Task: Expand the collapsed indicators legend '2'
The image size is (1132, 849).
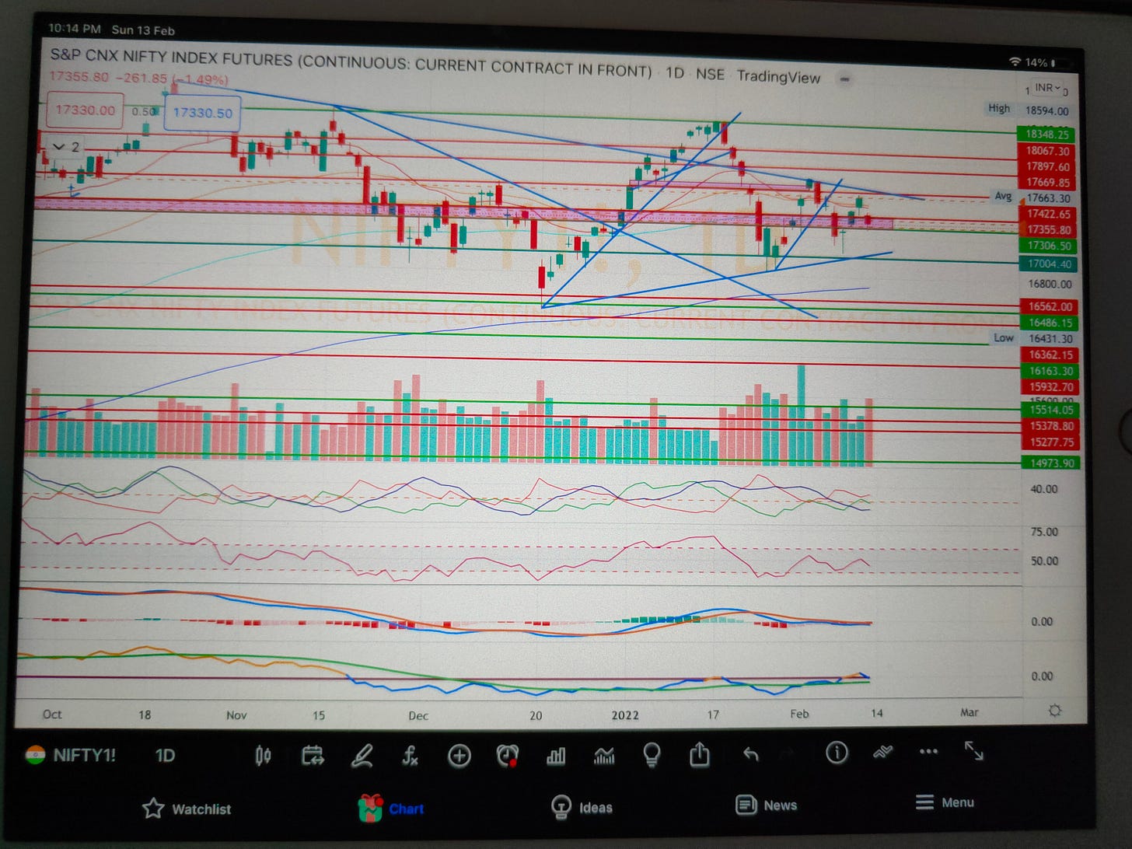Action: [65, 146]
